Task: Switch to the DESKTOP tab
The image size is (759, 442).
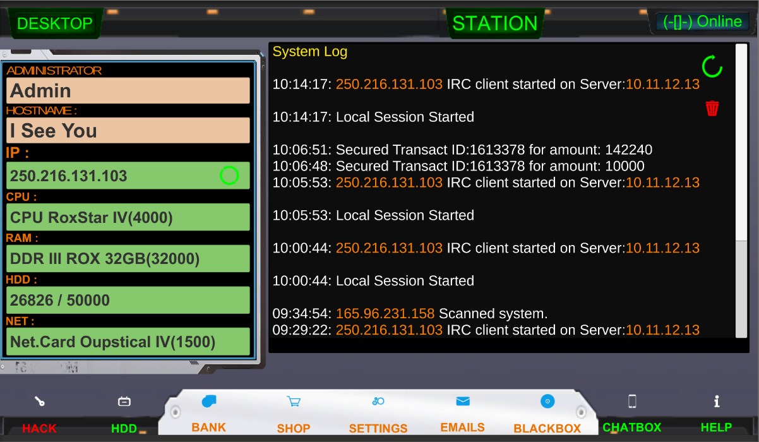Action: 55,23
